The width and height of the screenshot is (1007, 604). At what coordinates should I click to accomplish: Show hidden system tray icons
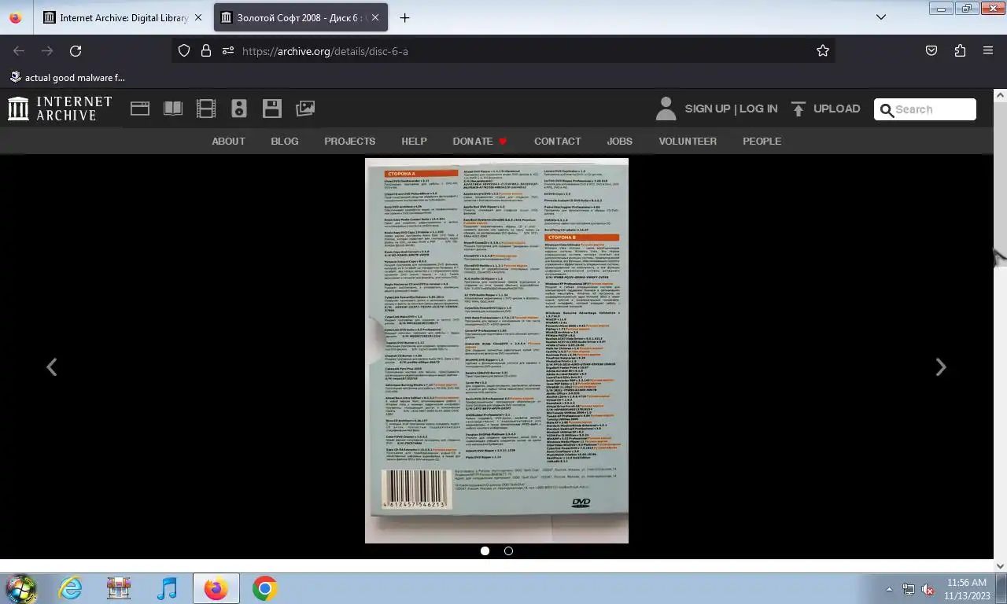pyautogui.click(x=890, y=589)
